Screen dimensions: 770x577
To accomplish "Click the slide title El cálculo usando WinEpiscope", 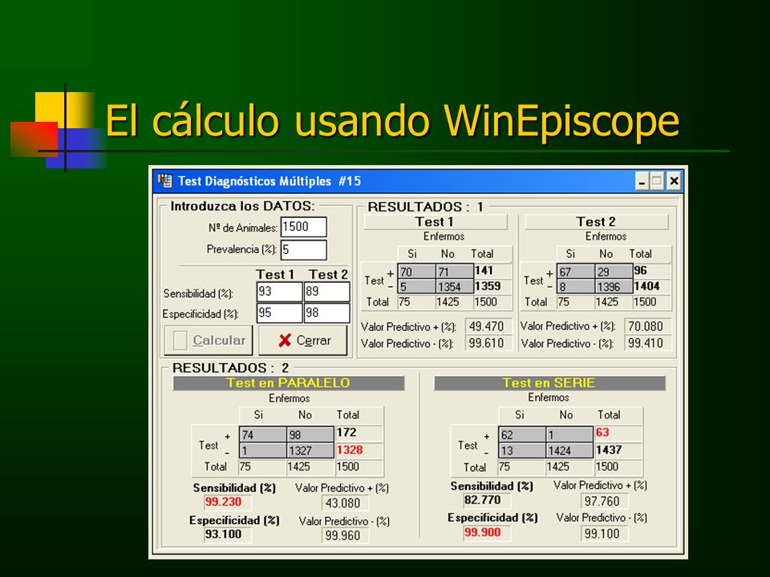I will (392, 120).
